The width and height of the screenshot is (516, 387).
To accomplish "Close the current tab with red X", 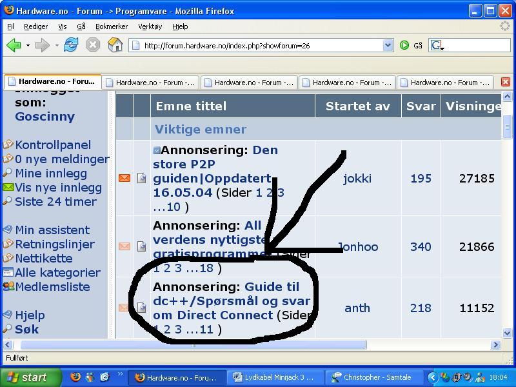I will click(x=506, y=82).
